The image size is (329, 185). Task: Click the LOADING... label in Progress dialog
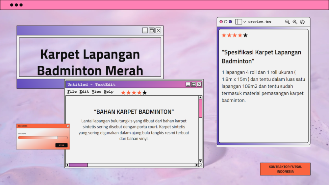[24, 133]
